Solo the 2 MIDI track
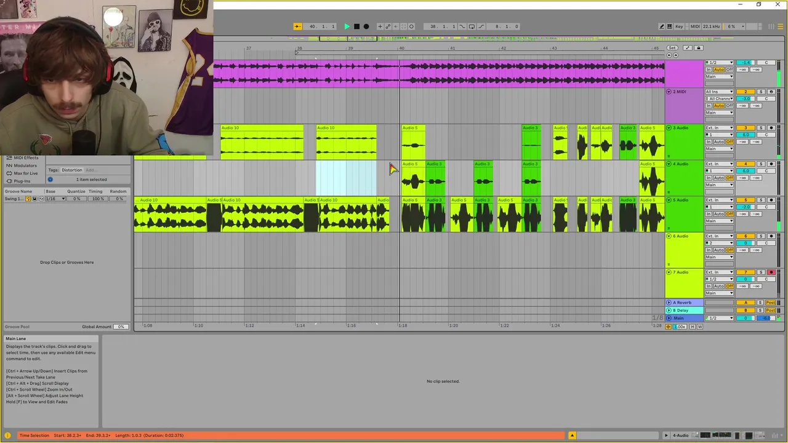This screenshot has height=443, width=788. tap(761, 92)
